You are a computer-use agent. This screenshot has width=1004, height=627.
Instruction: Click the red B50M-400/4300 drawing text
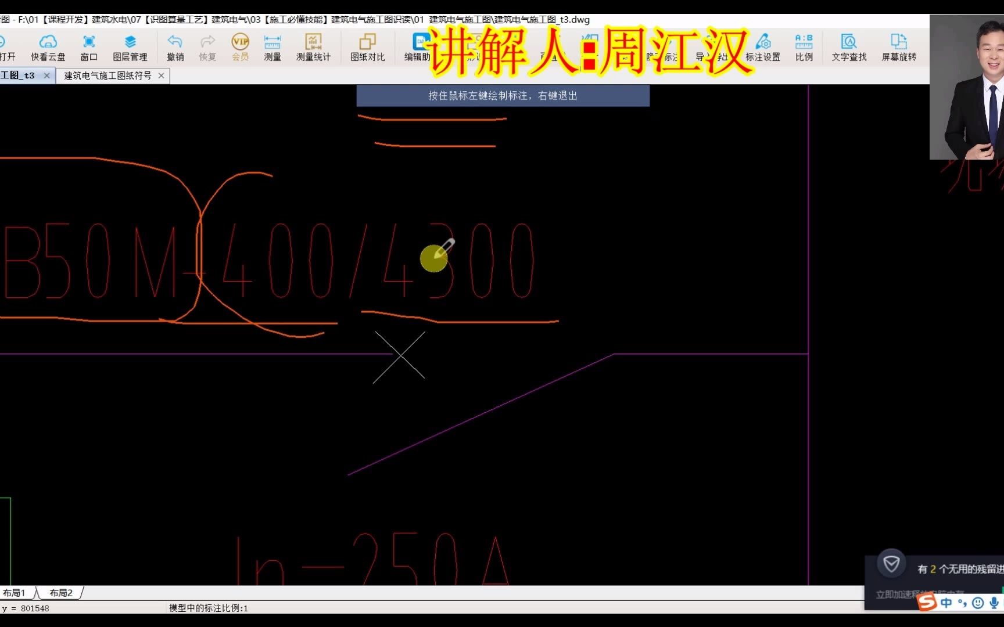tap(268, 261)
